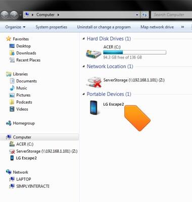The height and width of the screenshot is (202, 192).
Task: Click the Network Location (1) header
Action: [110, 66]
